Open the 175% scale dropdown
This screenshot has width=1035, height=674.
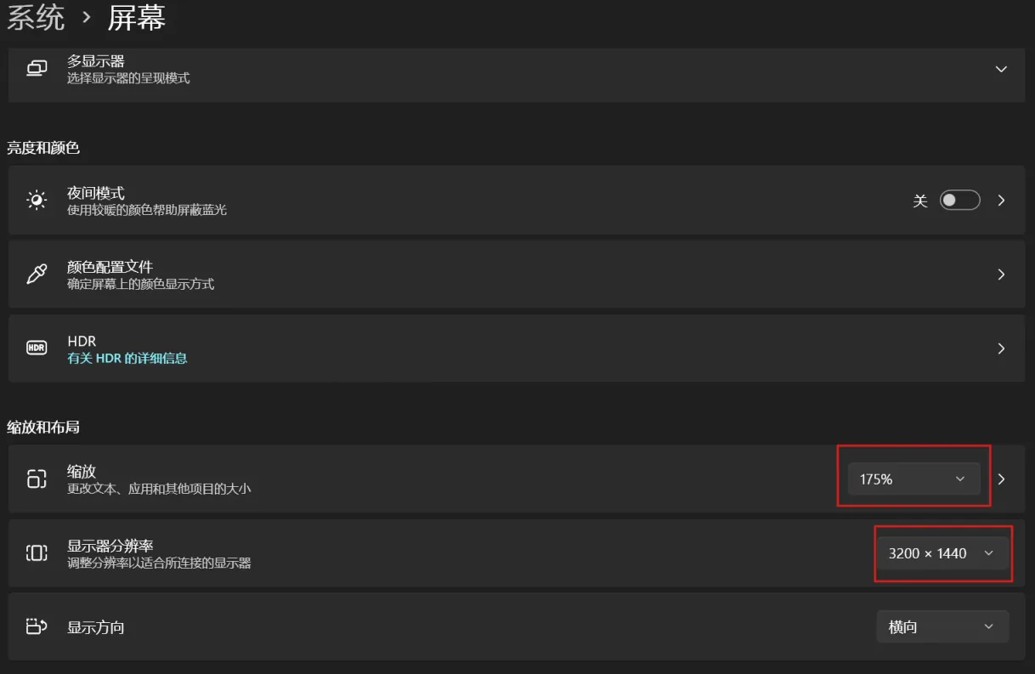[x=913, y=479]
